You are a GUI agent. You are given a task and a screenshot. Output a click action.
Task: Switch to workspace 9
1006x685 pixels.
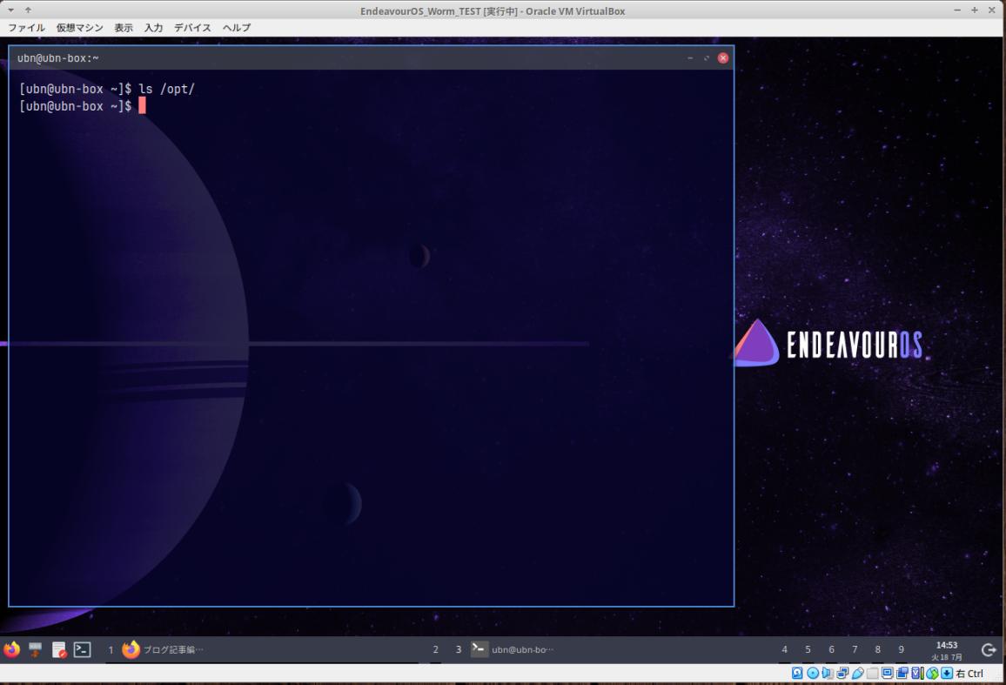click(902, 649)
